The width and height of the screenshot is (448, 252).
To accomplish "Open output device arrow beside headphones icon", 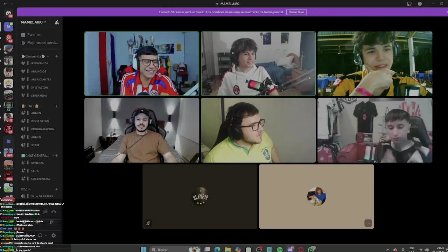I will point(46,236).
